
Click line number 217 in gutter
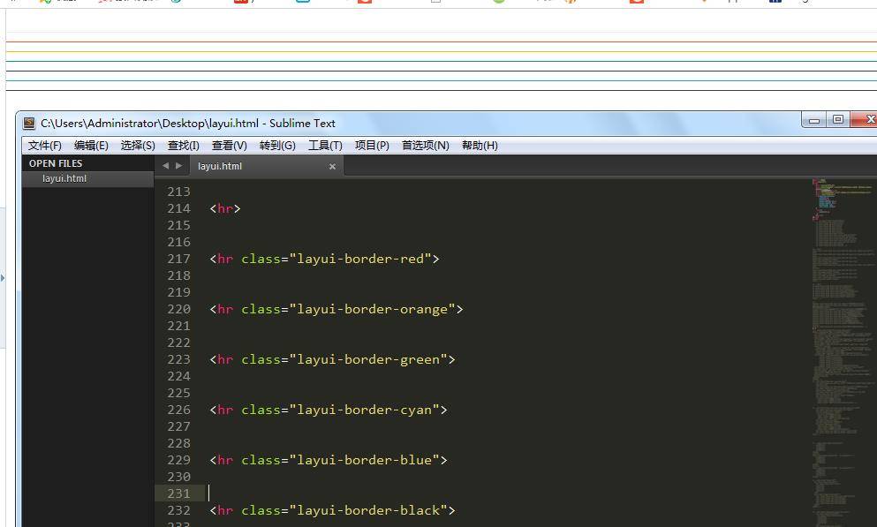point(179,259)
